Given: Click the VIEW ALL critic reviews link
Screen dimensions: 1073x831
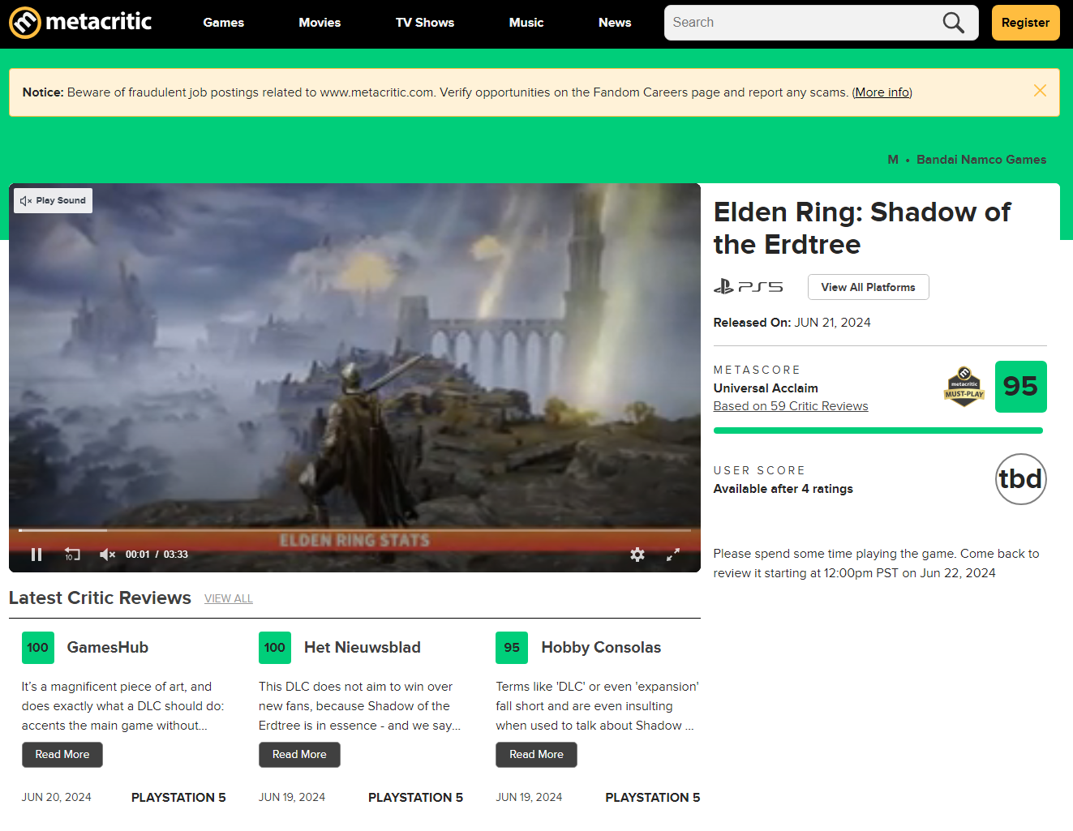Looking at the screenshot, I should (229, 598).
